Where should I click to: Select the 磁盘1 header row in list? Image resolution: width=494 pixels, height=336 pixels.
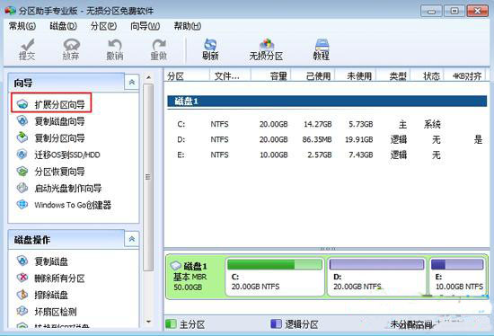tap(327, 102)
